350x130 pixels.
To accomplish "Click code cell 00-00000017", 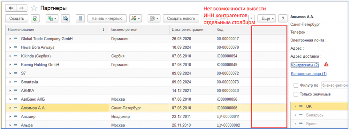I will 232,39.
